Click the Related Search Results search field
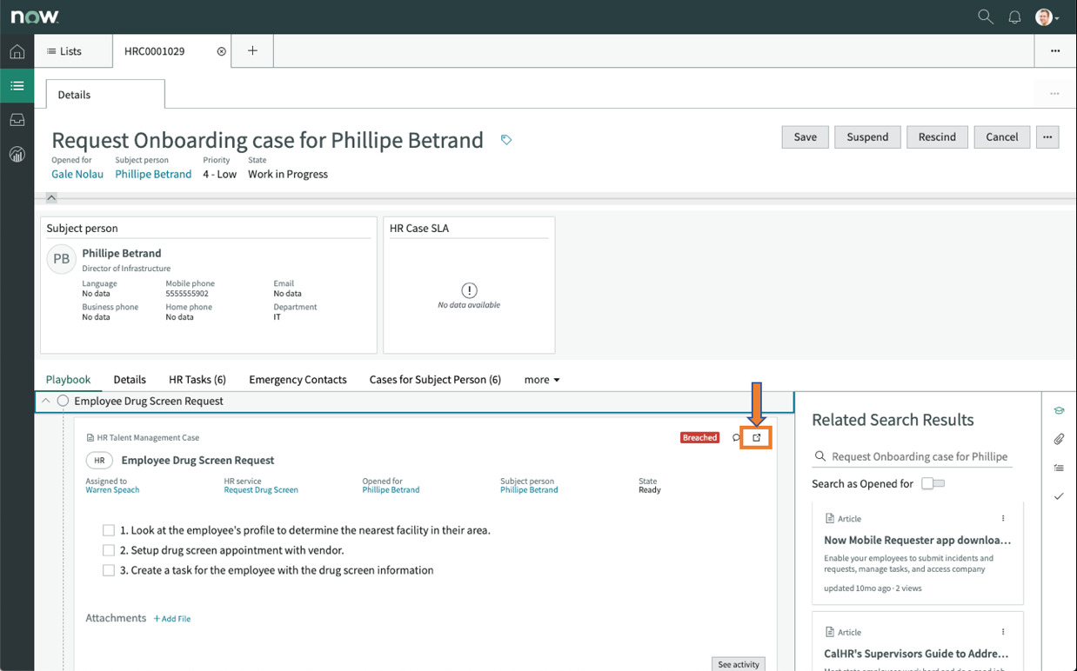The image size is (1077, 671). click(913, 456)
